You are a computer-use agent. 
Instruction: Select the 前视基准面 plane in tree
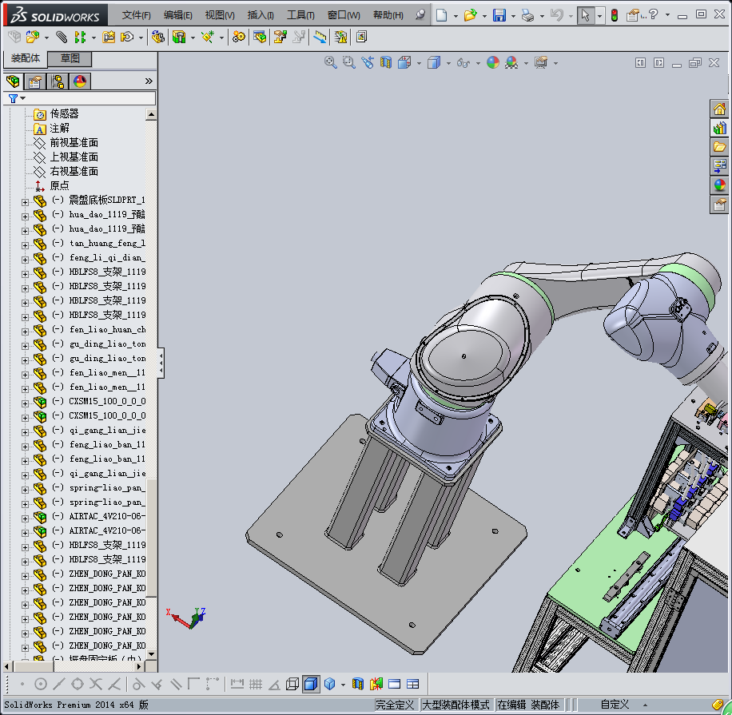(74, 142)
